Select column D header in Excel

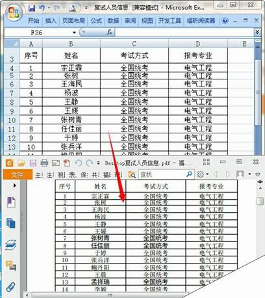pos(198,44)
